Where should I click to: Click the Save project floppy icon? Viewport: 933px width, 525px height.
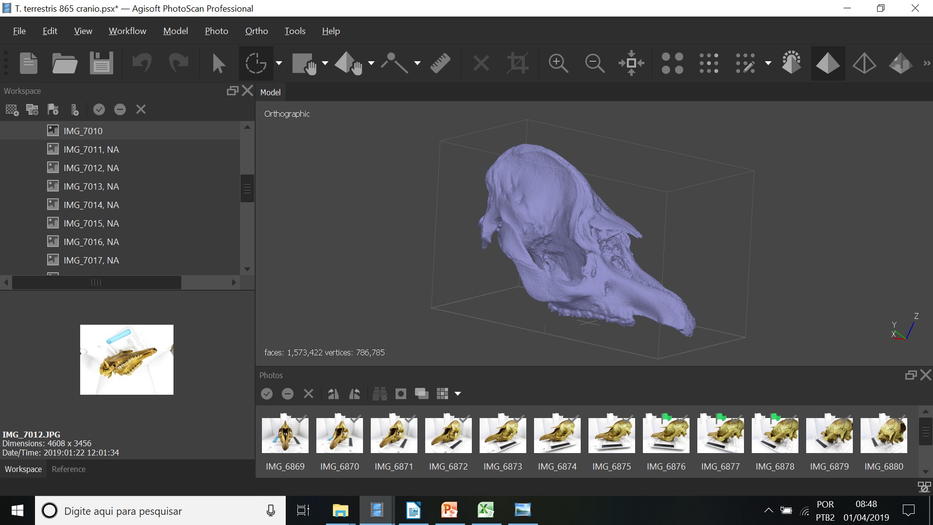[x=101, y=63]
